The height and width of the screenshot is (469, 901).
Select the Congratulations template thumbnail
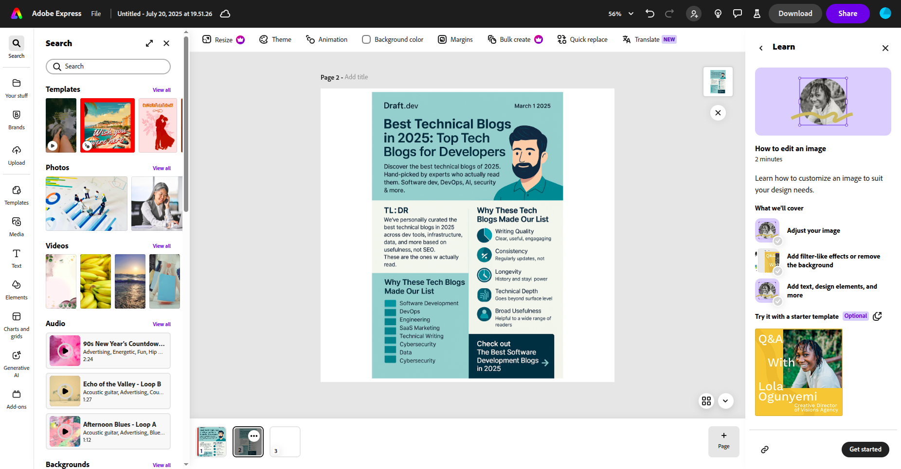click(158, 125)
